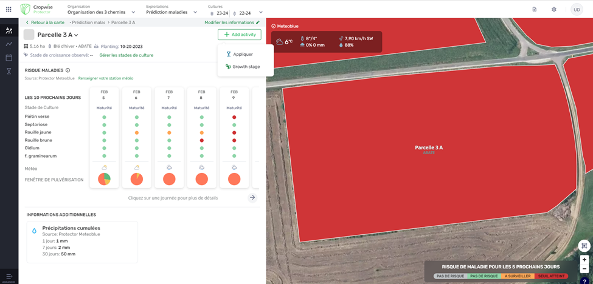Zoom out on the map
This screenshot has height=284, width=593.
pyautogui.click(x=584, y=269)
